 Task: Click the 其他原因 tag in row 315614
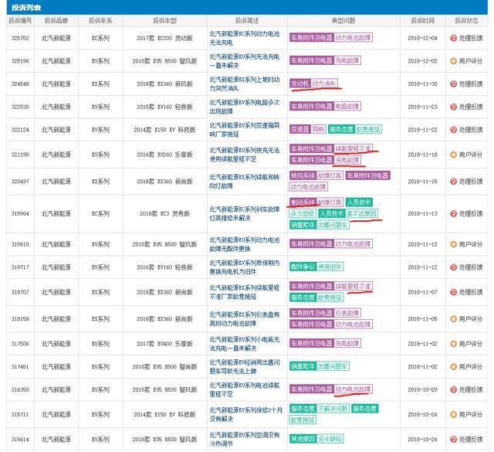(303, 439)
